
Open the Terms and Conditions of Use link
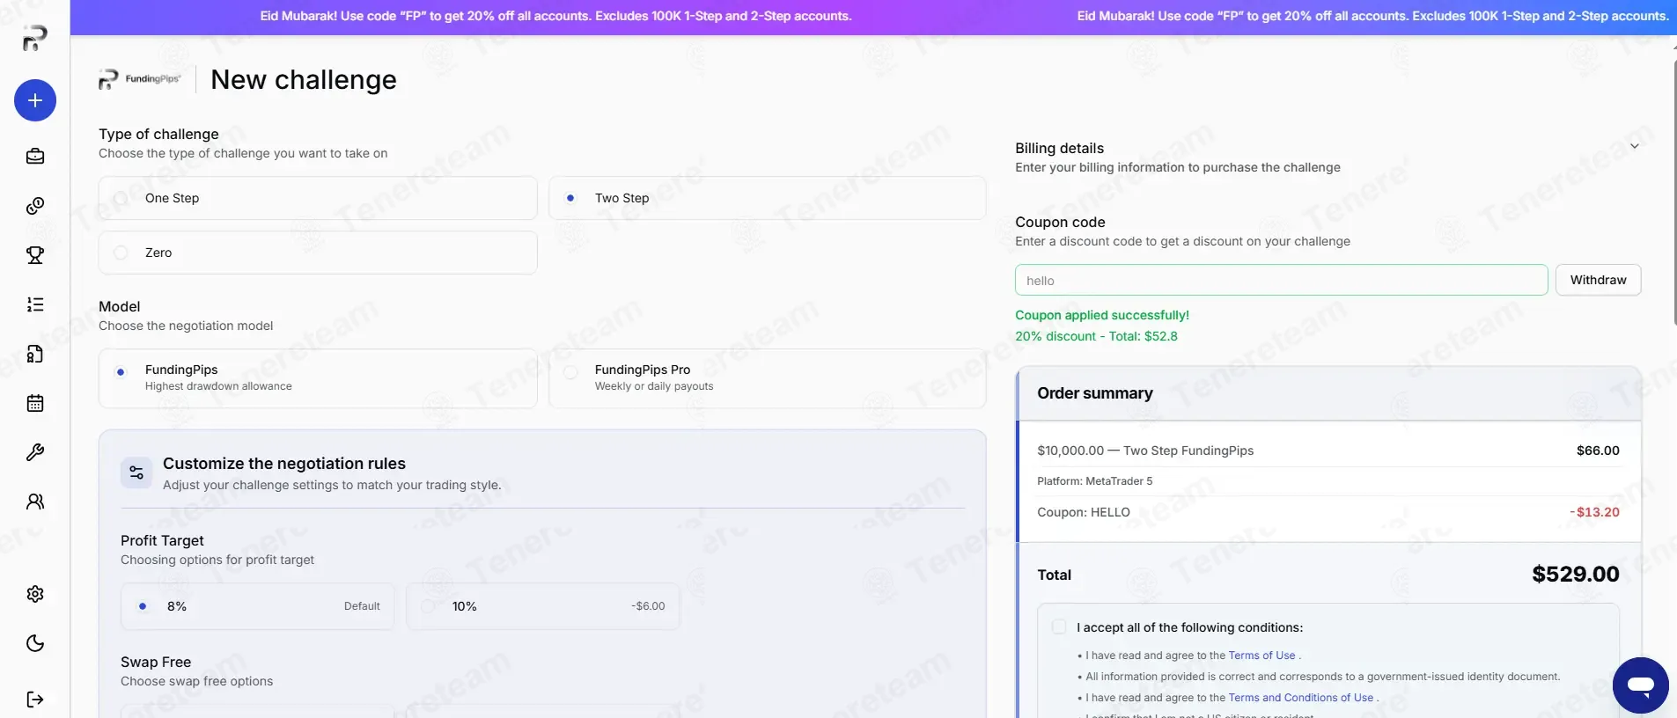point(1301,698)
